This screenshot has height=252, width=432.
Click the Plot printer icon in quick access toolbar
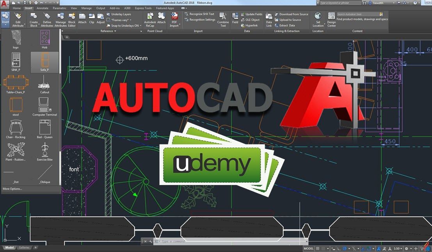point(36,3)
